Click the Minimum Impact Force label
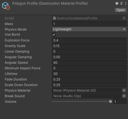 pos(22,68)
